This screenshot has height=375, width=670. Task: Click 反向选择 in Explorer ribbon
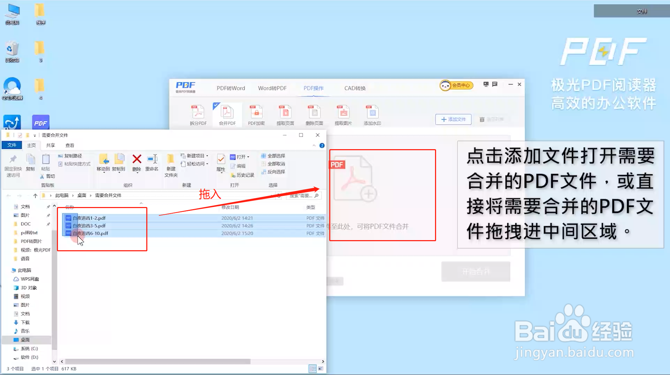(x=273, y=172)
